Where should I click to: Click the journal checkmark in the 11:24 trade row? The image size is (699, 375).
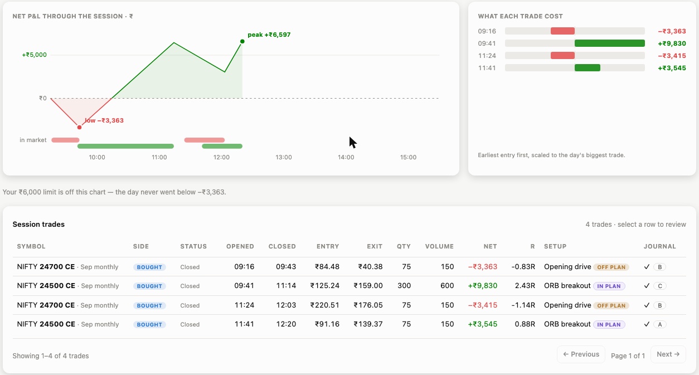(647, 305)
